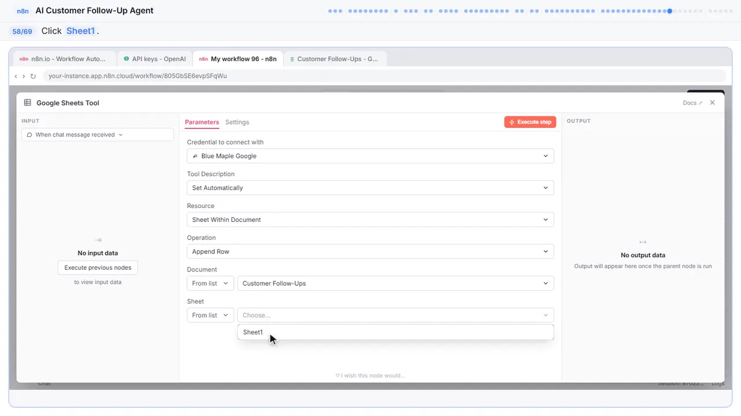Screen dimensions: 741x416
Task: Reload the page with refresh icon
Action: point(33,76)
